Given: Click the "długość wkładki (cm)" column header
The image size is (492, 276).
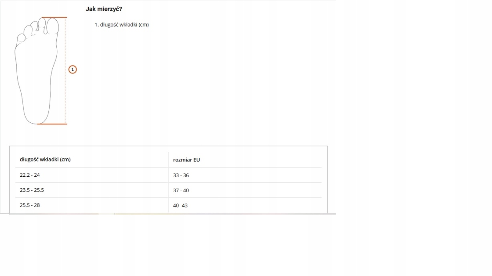Looking at the screenshot, I should pos(45,160).
